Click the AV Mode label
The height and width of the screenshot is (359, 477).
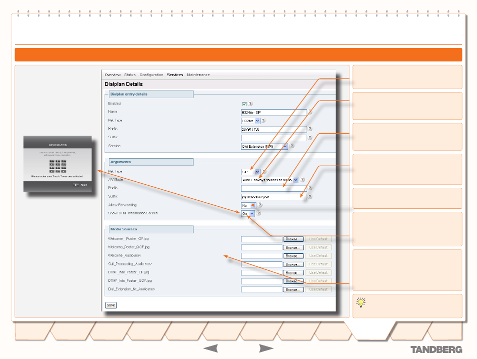click(x=115, y=179)
